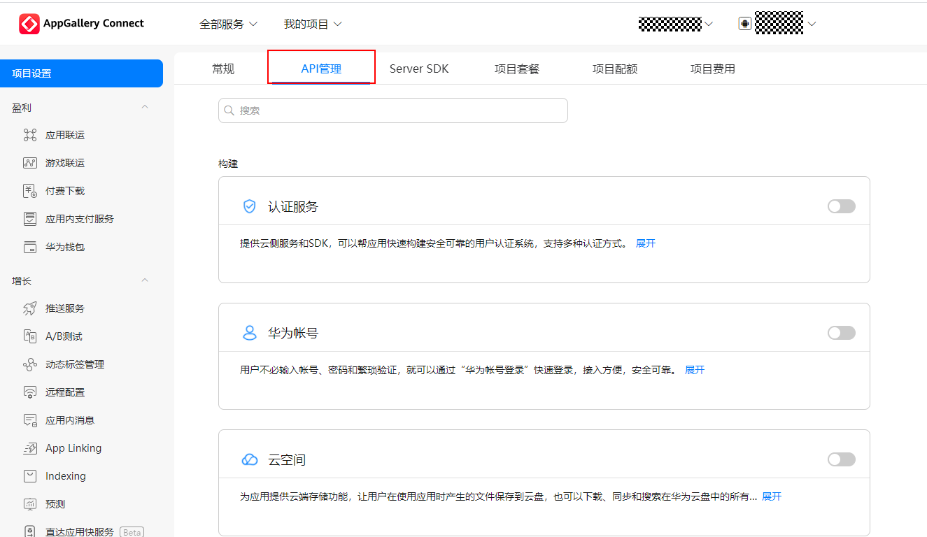Click the 搜索 search input field

[x=392, y=110]
